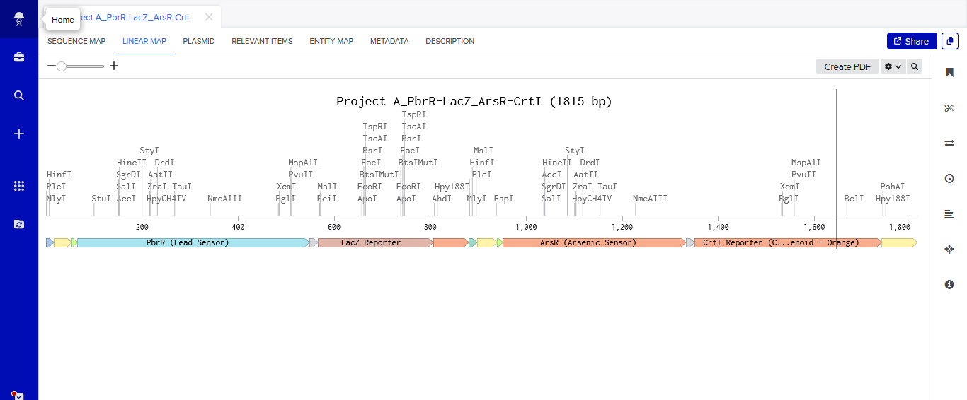This screenshot has width=967, height=400.
Task: Open the Projects briefcase icon in sidebar
Action: (19, 57)
